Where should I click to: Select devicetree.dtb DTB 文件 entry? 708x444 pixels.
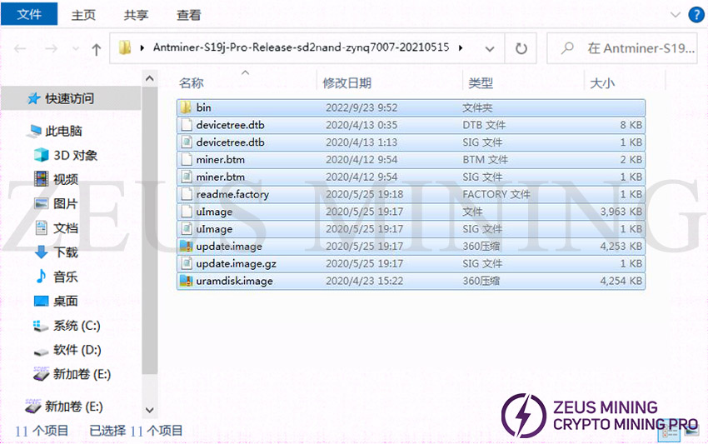(x=411, y=125)
